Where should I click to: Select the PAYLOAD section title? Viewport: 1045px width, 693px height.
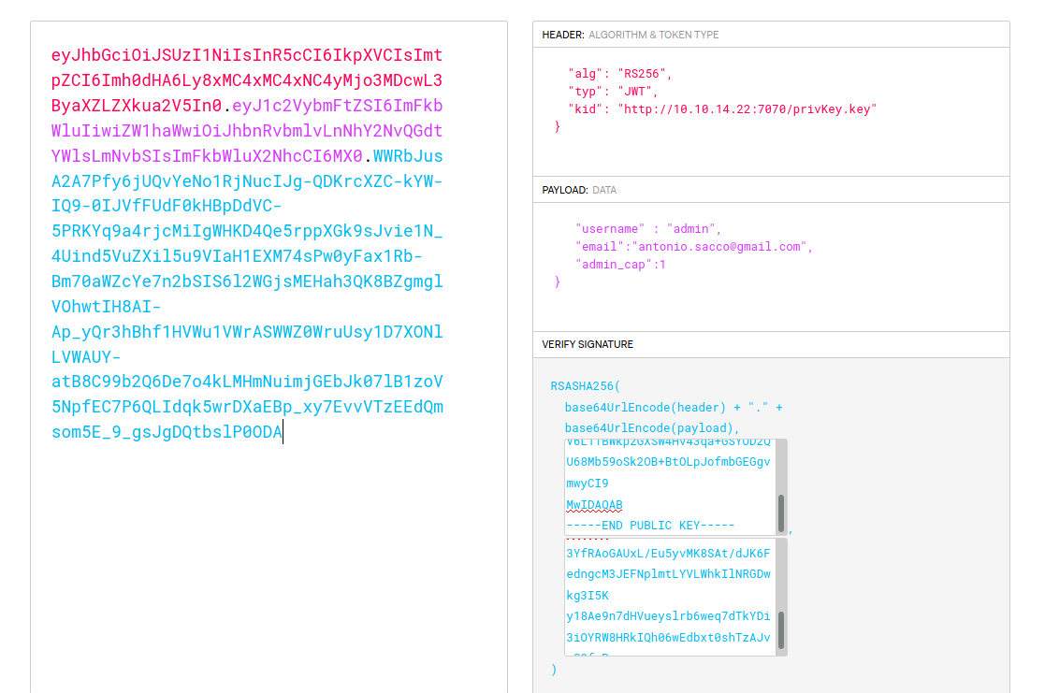tap(565, 190)
